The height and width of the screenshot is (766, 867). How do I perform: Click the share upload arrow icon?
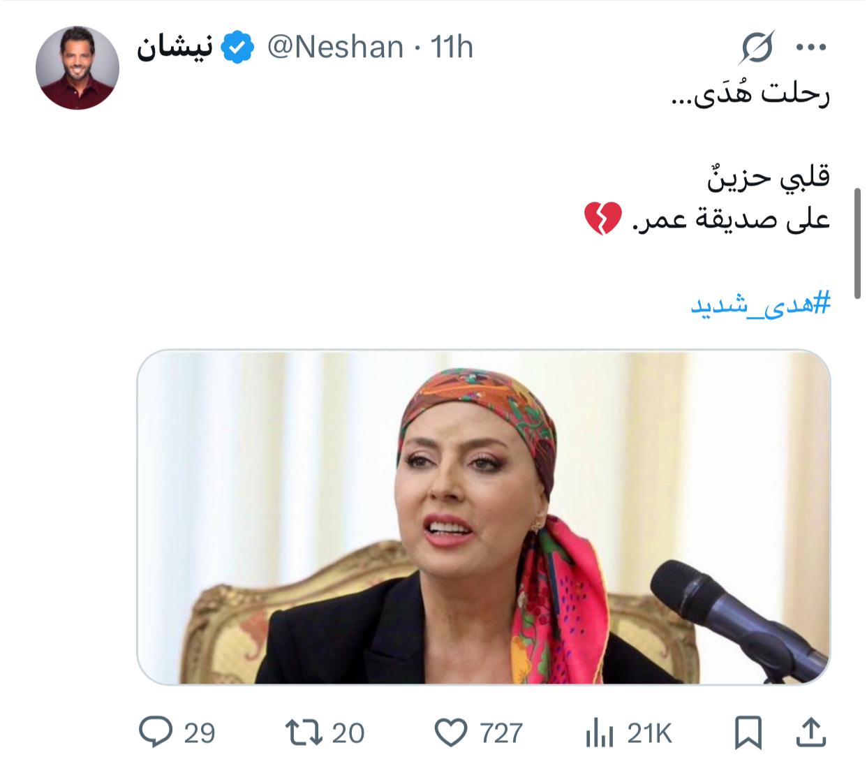(810, 732)
